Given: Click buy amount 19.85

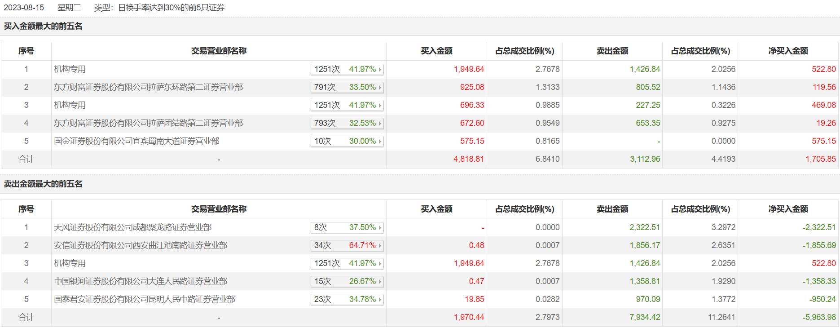Looking at the screenshot, I should 474,299.
